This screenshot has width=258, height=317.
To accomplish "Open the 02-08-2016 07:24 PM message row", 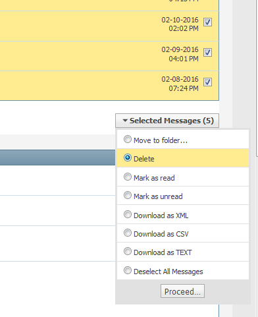I will [x=109, y=86].
